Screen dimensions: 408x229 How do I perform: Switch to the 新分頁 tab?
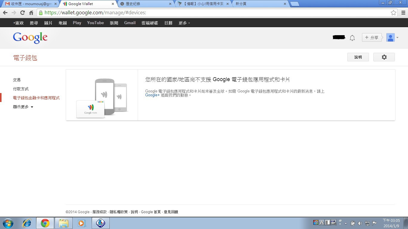click(x=260, y=4)
